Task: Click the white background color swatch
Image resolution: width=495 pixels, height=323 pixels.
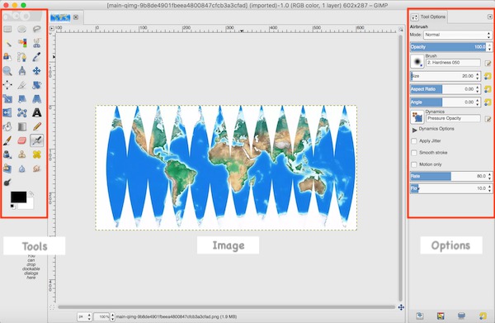Action: coord(30,206)
